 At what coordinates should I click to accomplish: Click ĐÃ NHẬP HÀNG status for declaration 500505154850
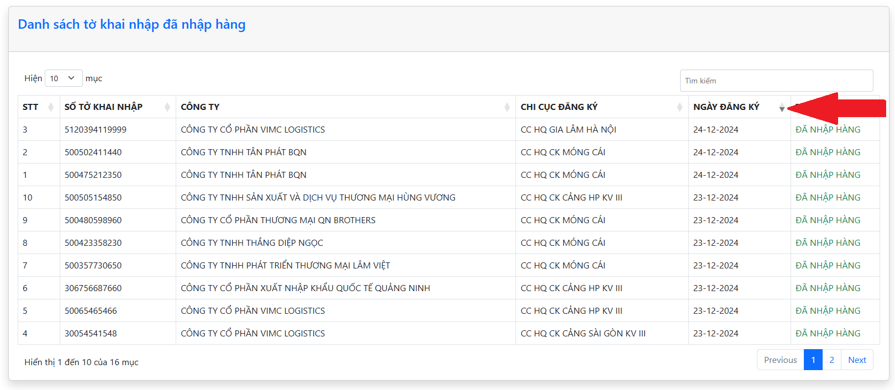click(x=828, y=198)
